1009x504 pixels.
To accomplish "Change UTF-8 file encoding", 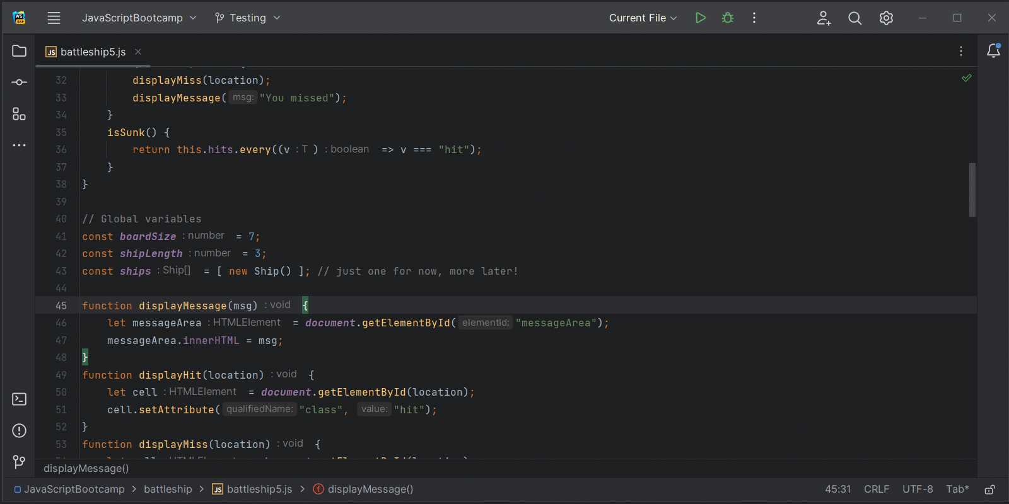I will click(x=918, y=489).
